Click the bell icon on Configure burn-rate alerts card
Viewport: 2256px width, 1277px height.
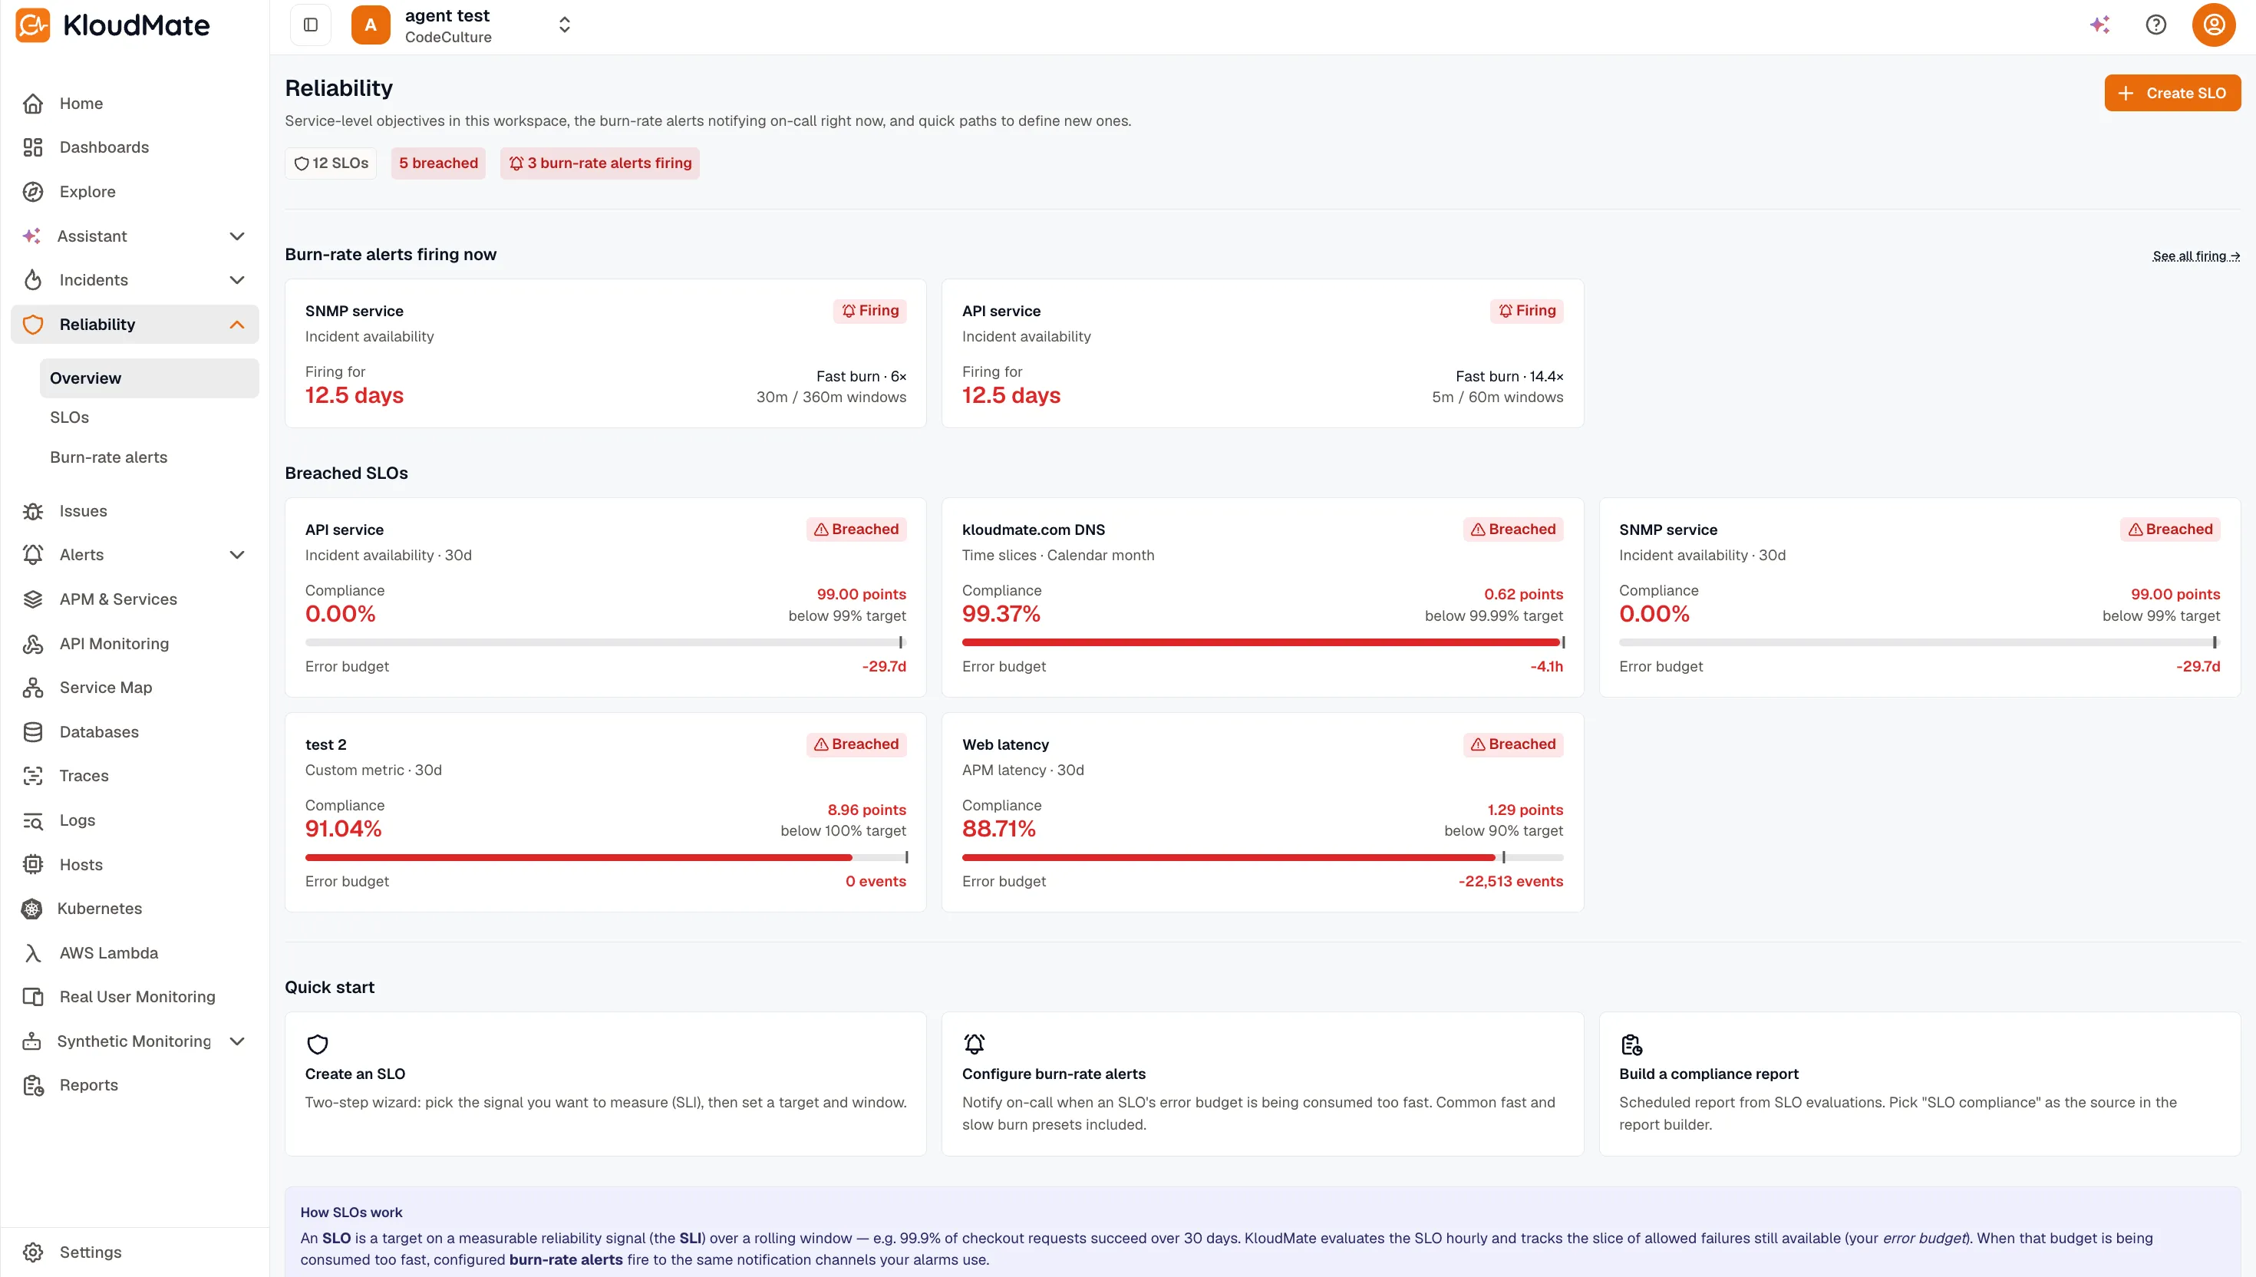(974, 1044)
